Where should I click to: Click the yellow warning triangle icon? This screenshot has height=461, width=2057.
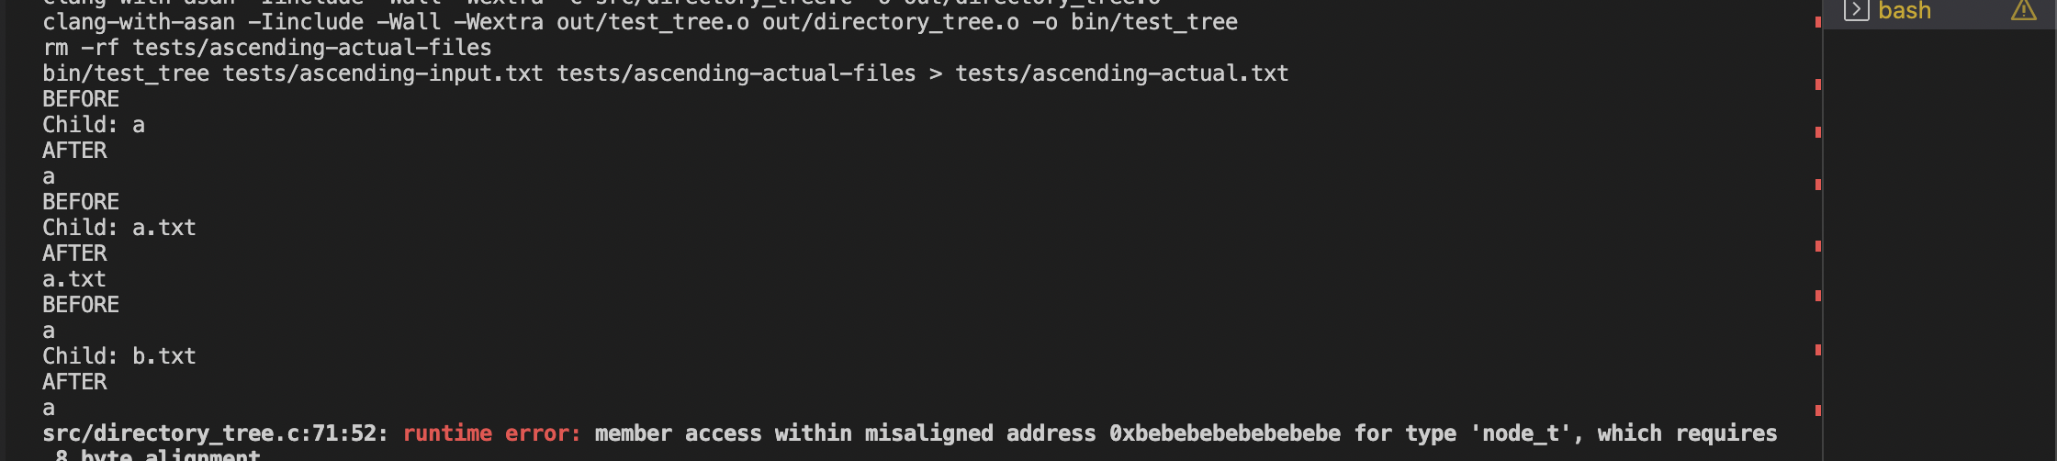click(x=2023, y=10)
